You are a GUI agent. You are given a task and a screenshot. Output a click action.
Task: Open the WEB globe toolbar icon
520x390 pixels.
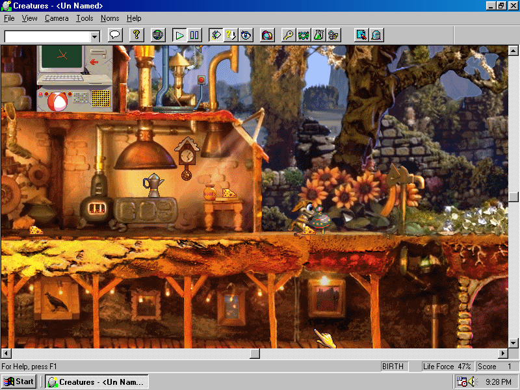(158, 35)
